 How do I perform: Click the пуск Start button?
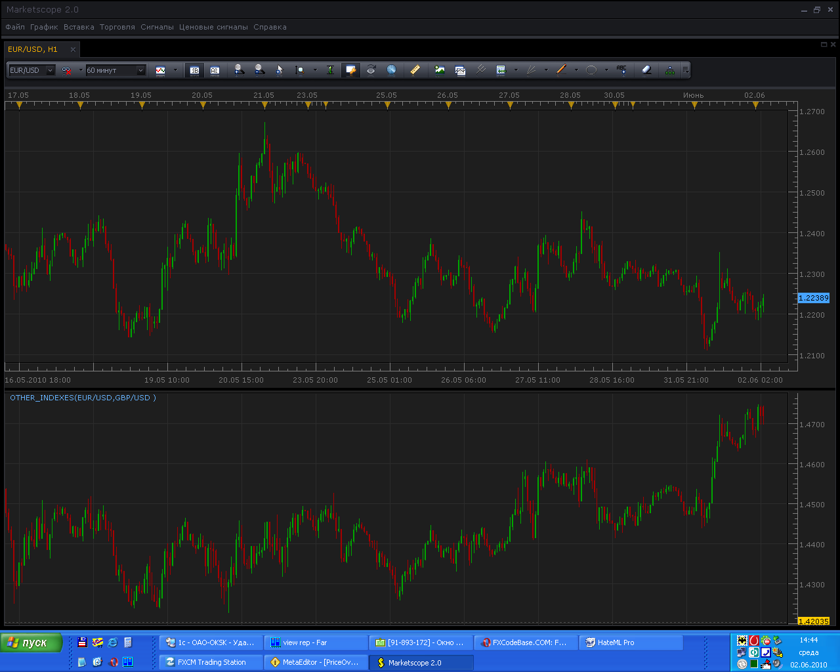tap(31, 642)
